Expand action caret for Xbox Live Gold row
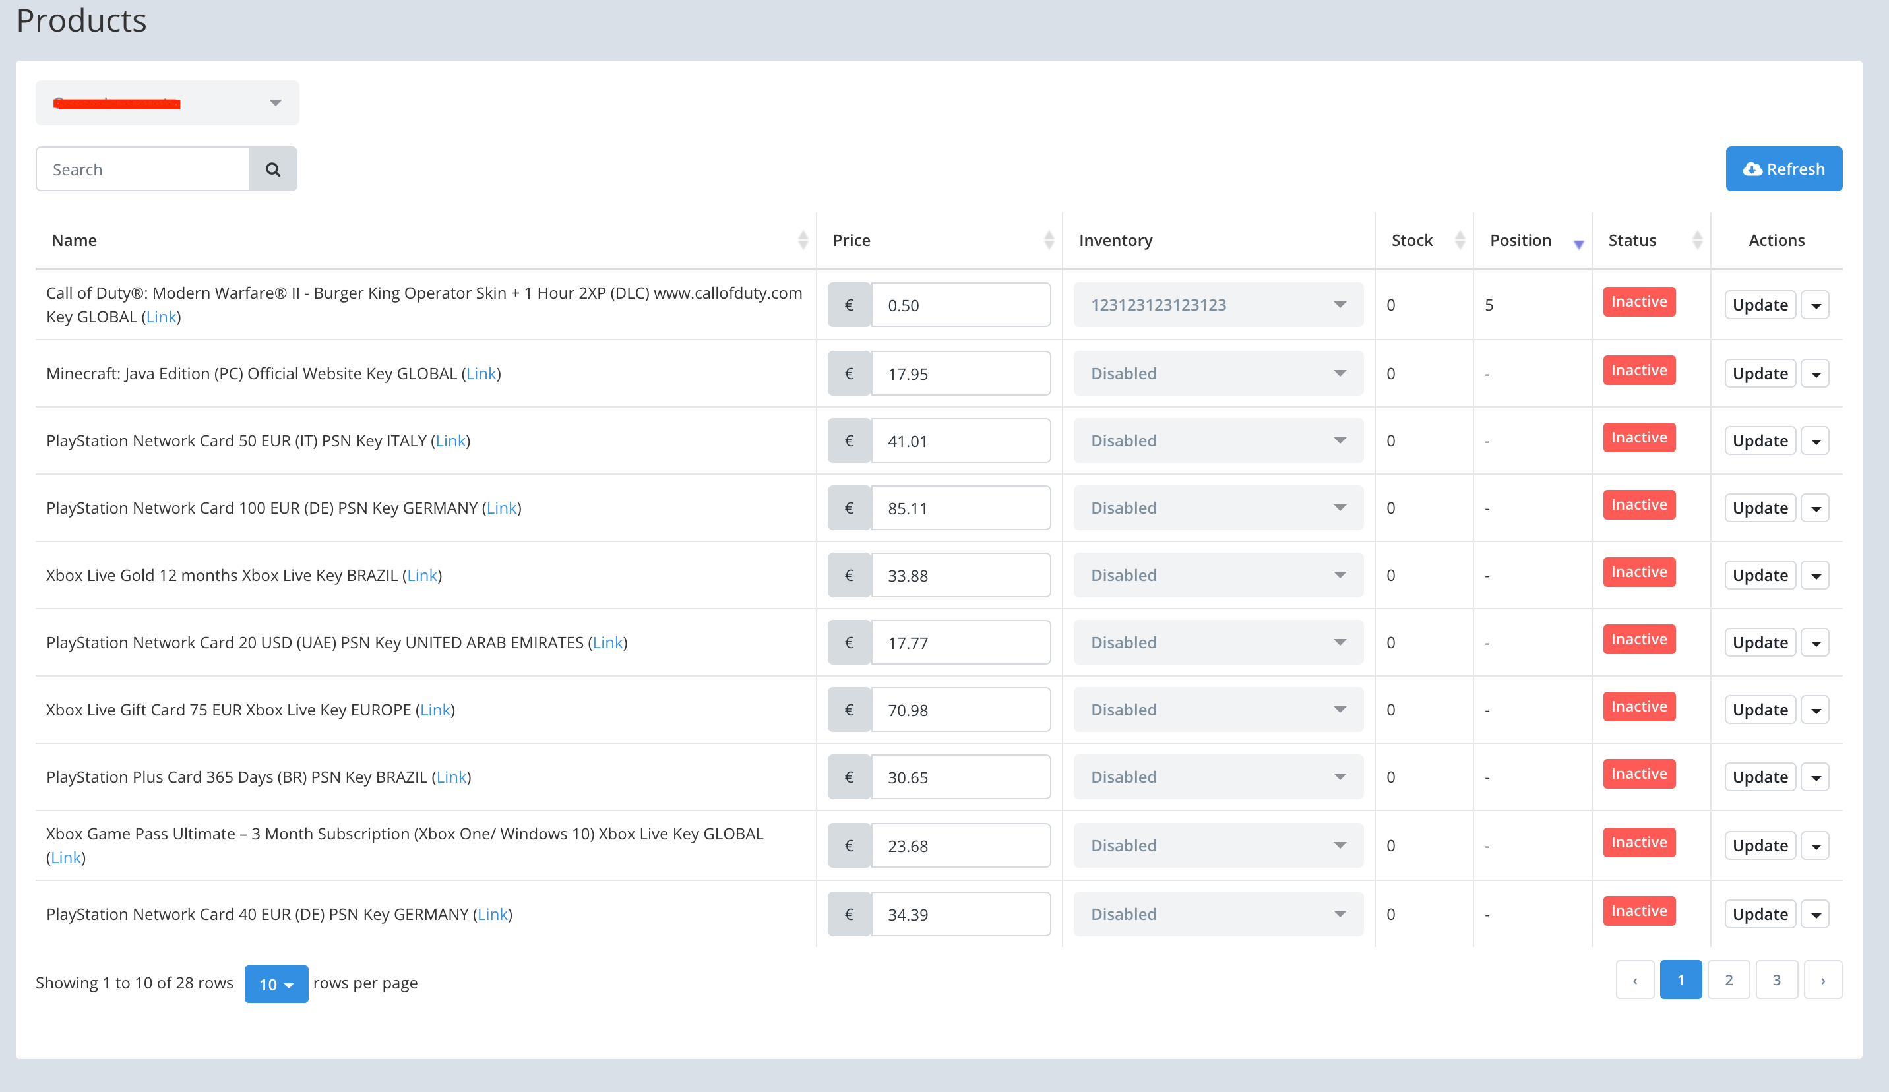Screen dimensions: 1889x1092 pyautogui.click(x=1816, y=575)
